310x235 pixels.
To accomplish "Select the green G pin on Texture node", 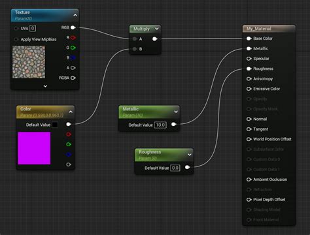I will [x=73, y=48].
